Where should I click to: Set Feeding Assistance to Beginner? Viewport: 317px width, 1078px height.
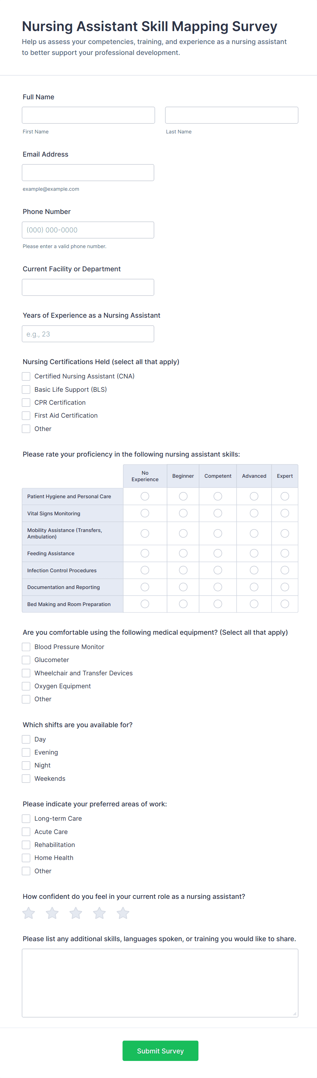tap(183, 553)
